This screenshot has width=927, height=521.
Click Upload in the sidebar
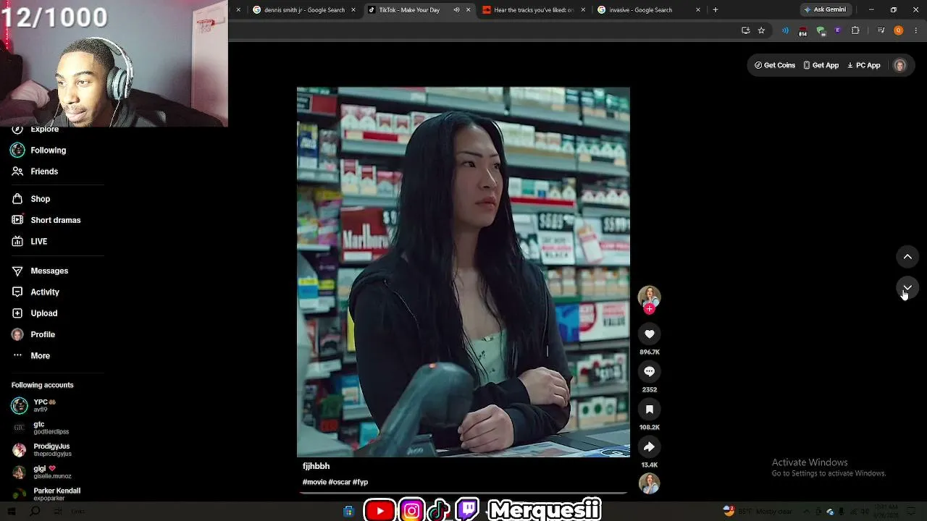click(35, 313)
